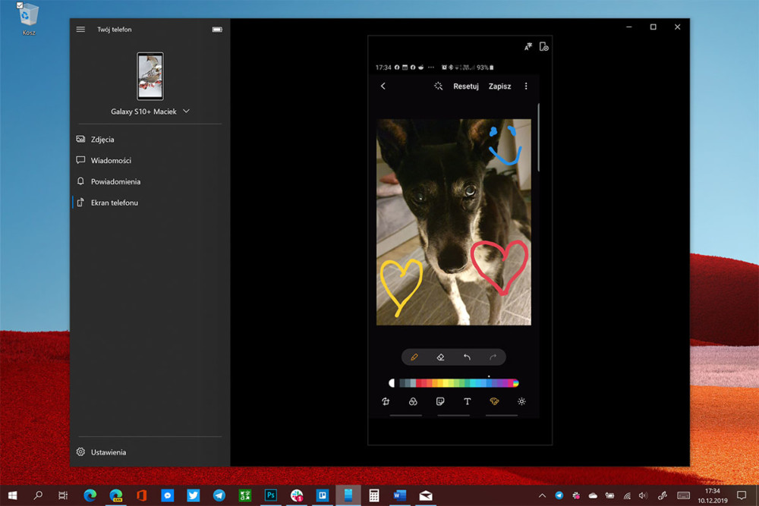Open the Mail app from the taskbar
Screen dimensions: 759x506
click(x=426, y=495)
